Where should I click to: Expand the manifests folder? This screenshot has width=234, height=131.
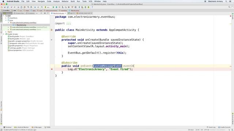coord(6,18)
